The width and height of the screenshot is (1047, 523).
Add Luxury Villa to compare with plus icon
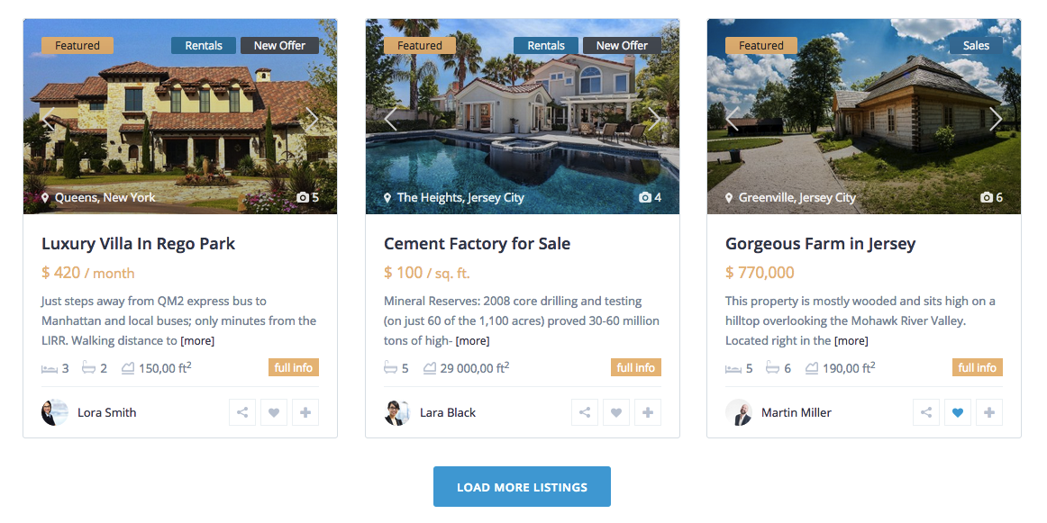[x=305, y=412]
